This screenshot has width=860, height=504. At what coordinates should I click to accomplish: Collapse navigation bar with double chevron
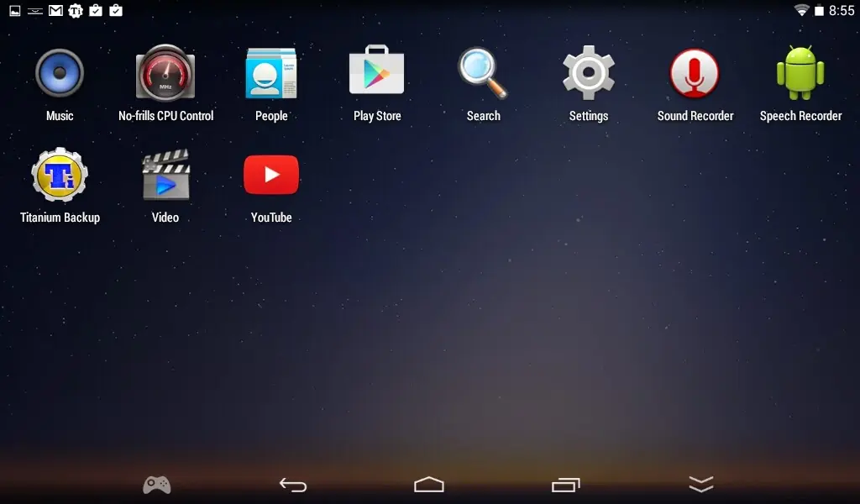tap(701, 484)
